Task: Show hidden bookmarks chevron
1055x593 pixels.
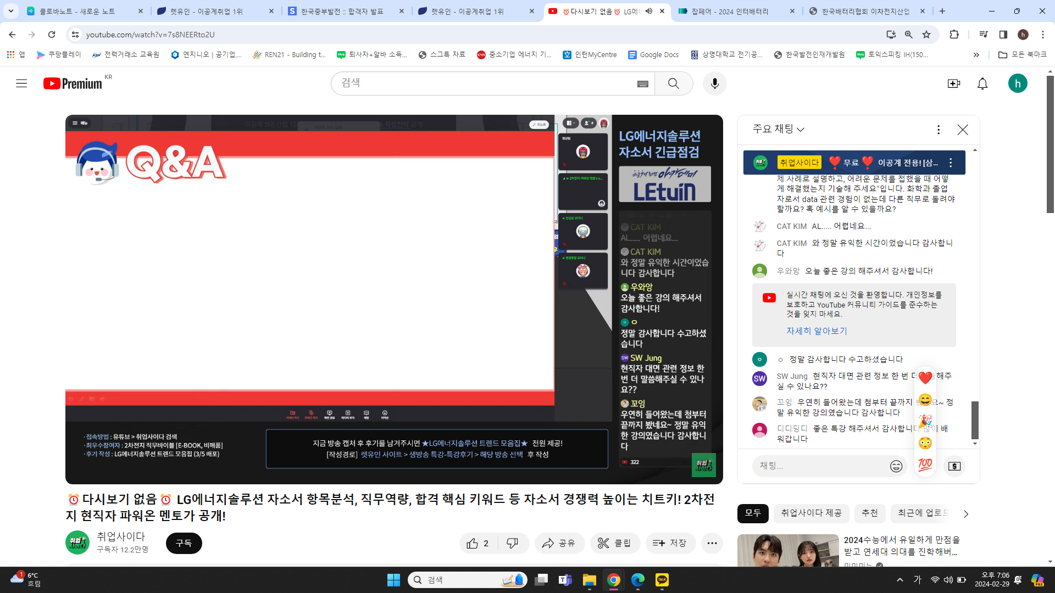Action: pyautogui.click(x=976, y=55)
